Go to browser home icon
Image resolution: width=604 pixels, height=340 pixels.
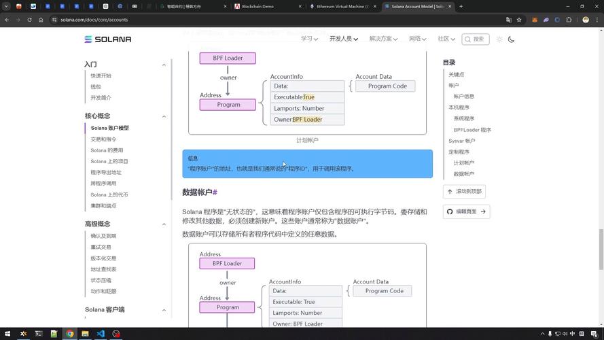(x=41, y=20)
